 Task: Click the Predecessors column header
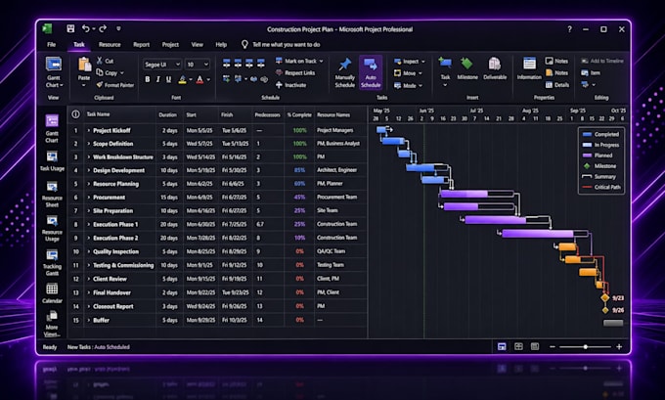[267, 114]
